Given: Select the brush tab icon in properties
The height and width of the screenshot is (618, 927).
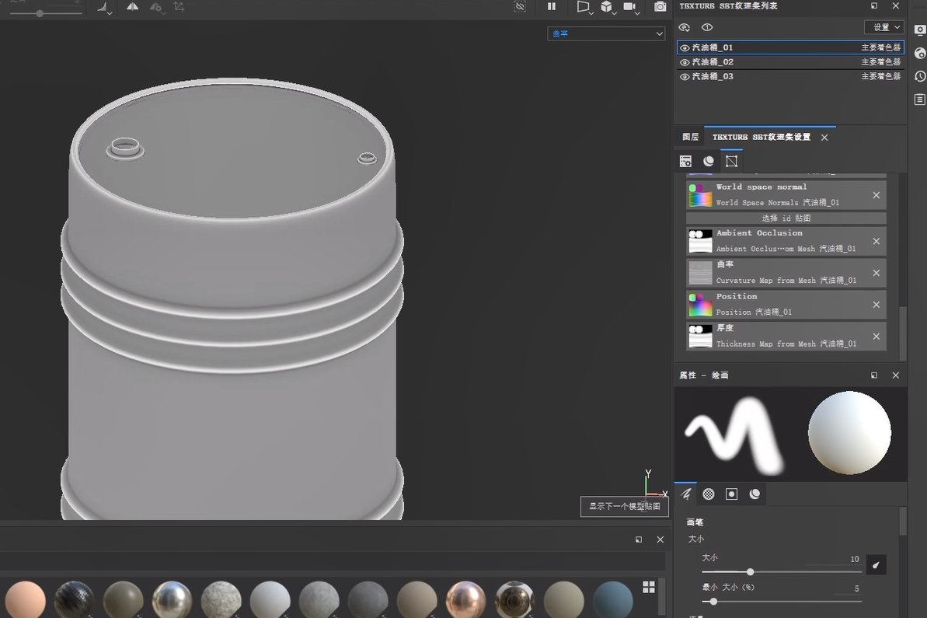Looking at the screenshot, I should [x=686, y=494].
